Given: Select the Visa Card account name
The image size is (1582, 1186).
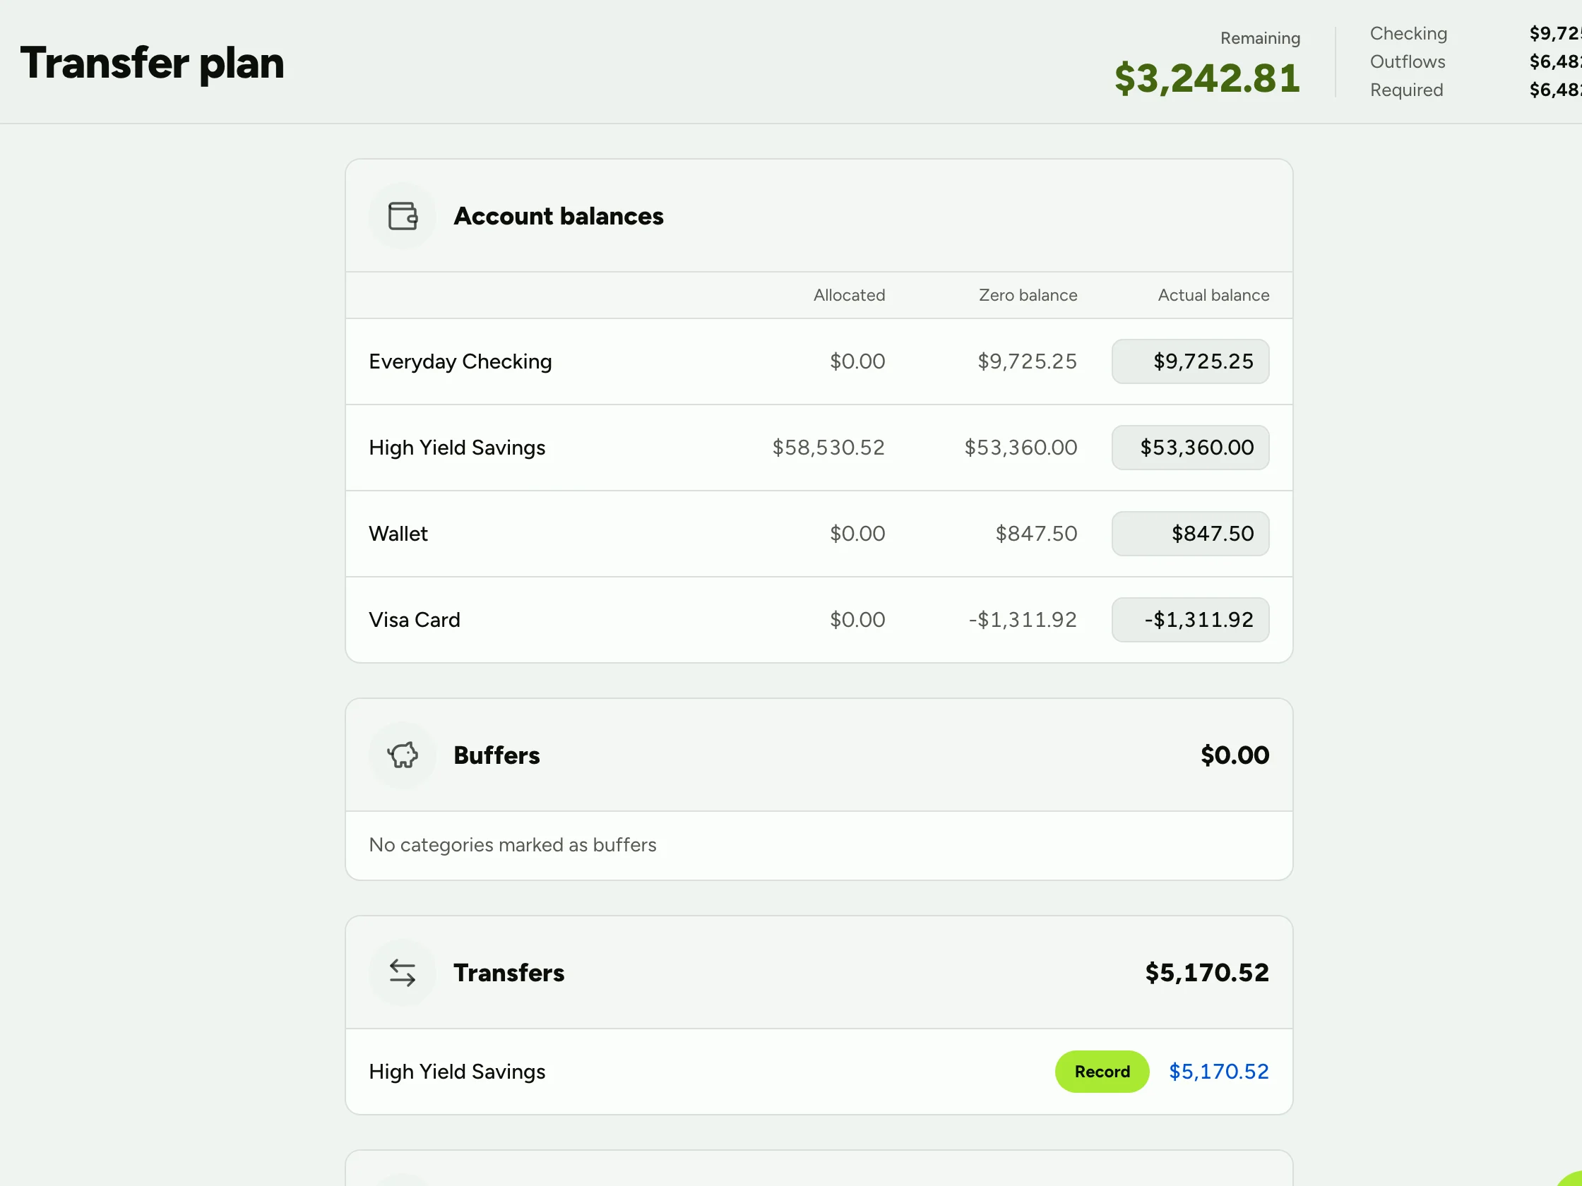Looking at the screenshot, I should coord(414,620).
